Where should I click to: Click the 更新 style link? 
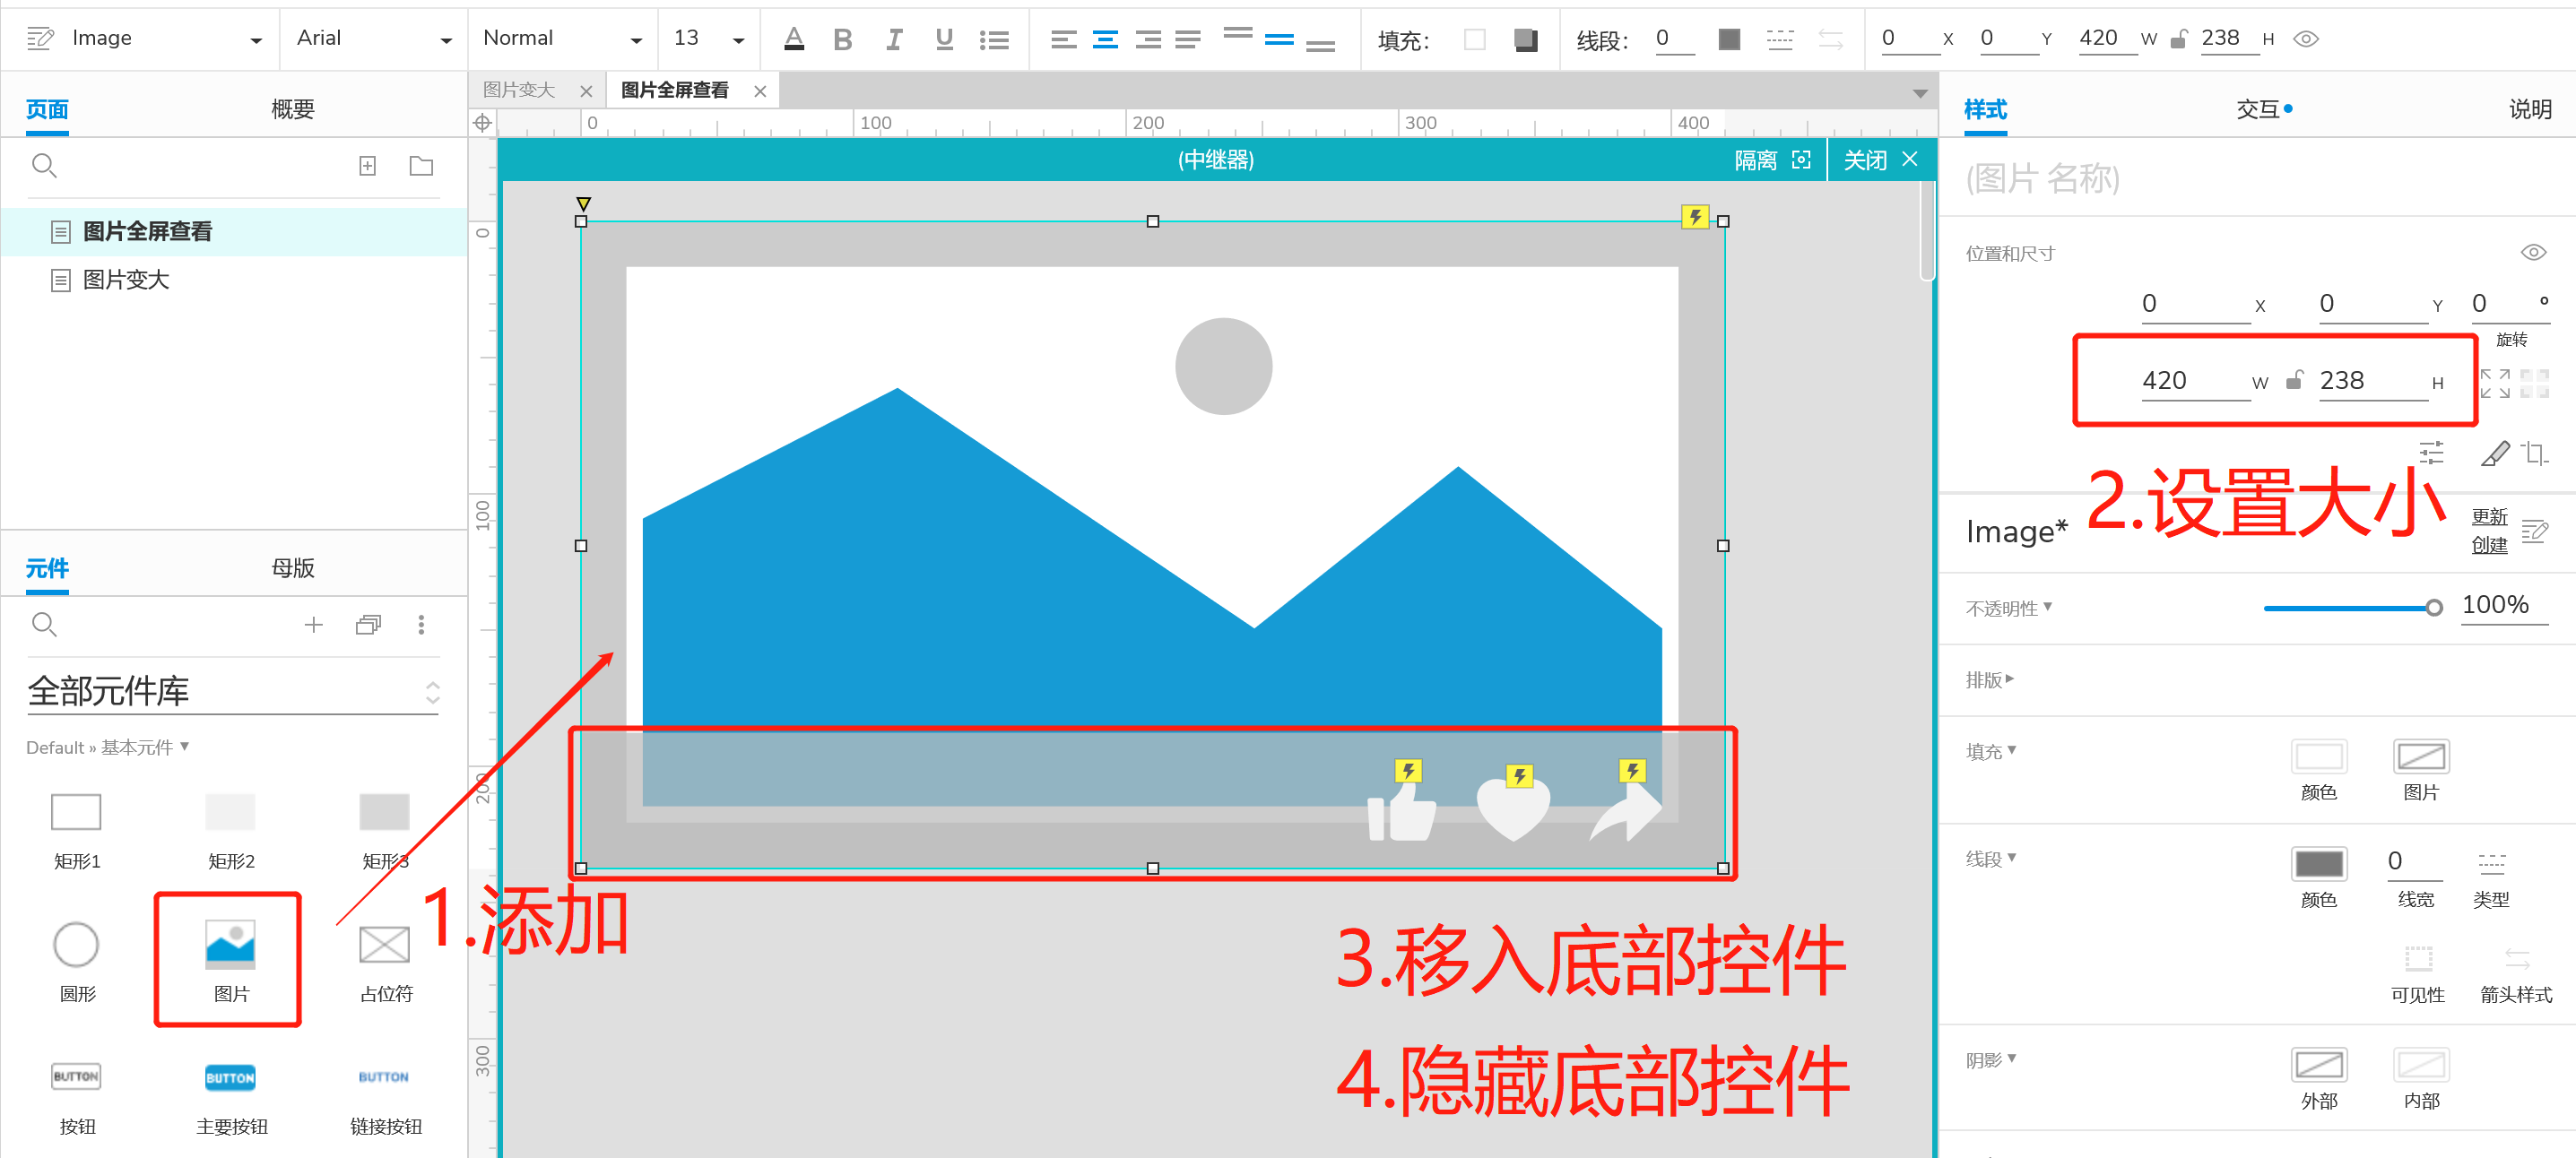[x=2488, y=516]
